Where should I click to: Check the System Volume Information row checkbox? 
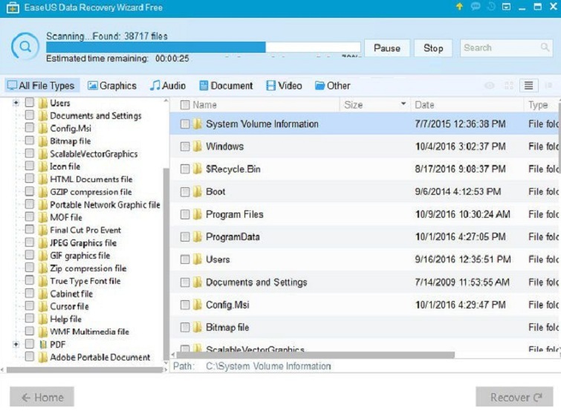click(x=184, y=124)
